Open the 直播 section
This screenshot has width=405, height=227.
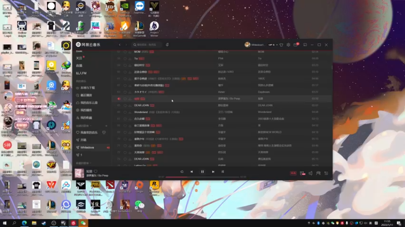79,66
